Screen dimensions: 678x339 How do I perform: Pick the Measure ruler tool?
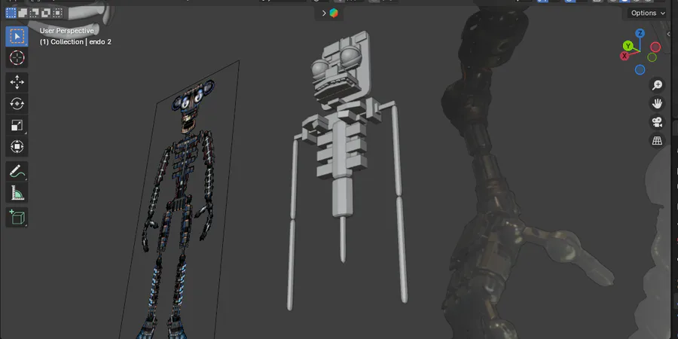(x=17, y=193)
